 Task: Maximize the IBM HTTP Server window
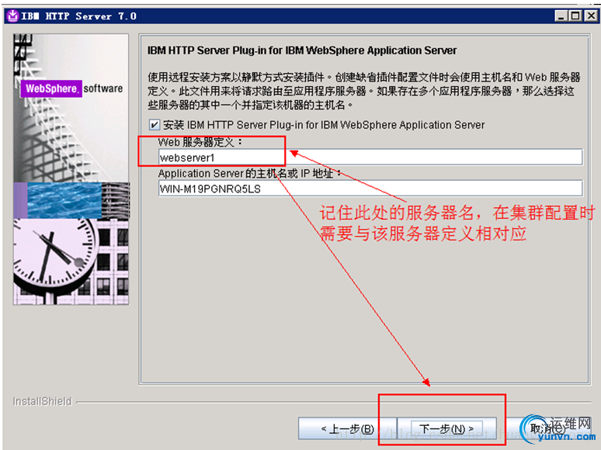(575, 16)
